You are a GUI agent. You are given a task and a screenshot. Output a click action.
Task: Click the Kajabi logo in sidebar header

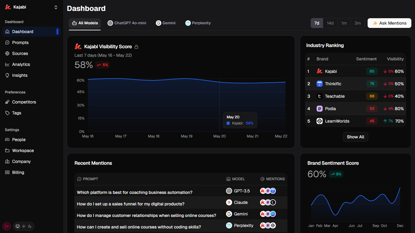[8, 7]
